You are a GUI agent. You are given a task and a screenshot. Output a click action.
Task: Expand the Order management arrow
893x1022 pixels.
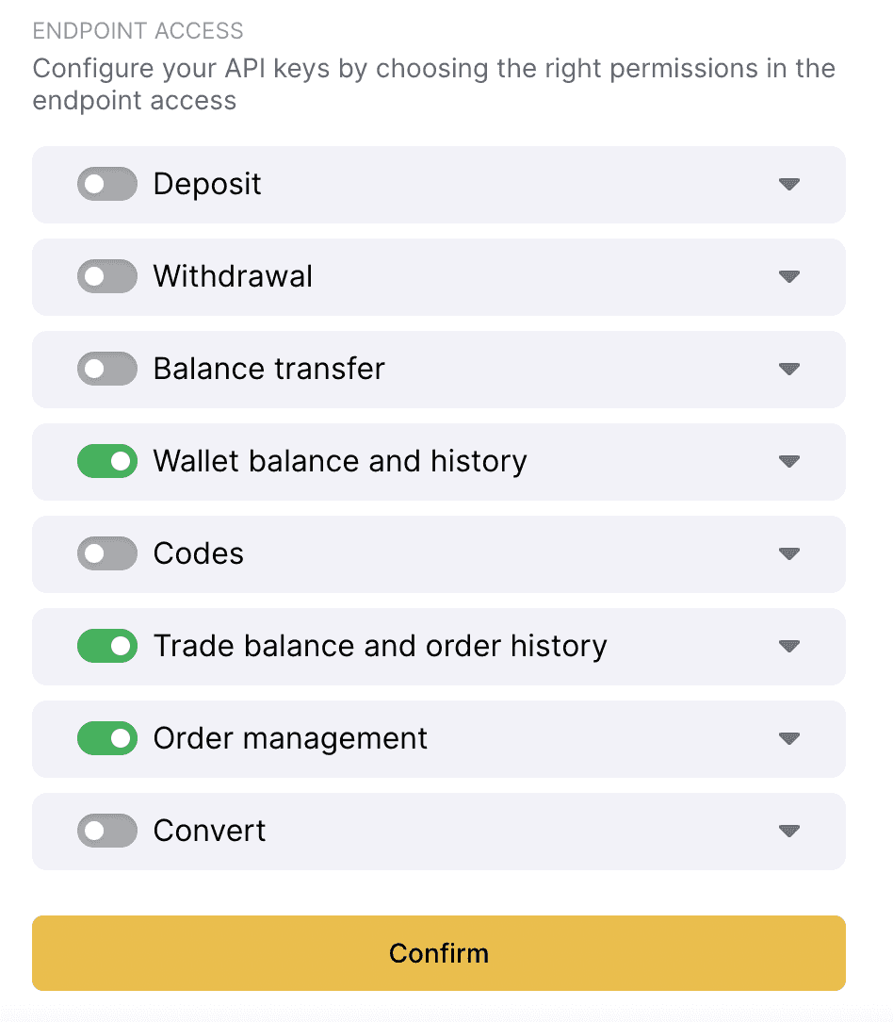coord(788,739)
